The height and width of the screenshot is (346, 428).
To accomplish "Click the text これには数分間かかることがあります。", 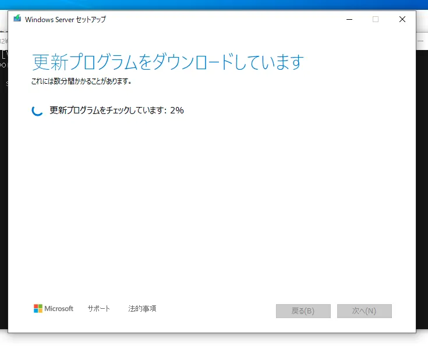I will pos(82,81).
